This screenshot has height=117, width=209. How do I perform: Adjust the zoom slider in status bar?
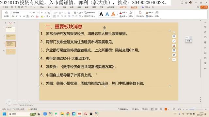(x=196, y=109)
